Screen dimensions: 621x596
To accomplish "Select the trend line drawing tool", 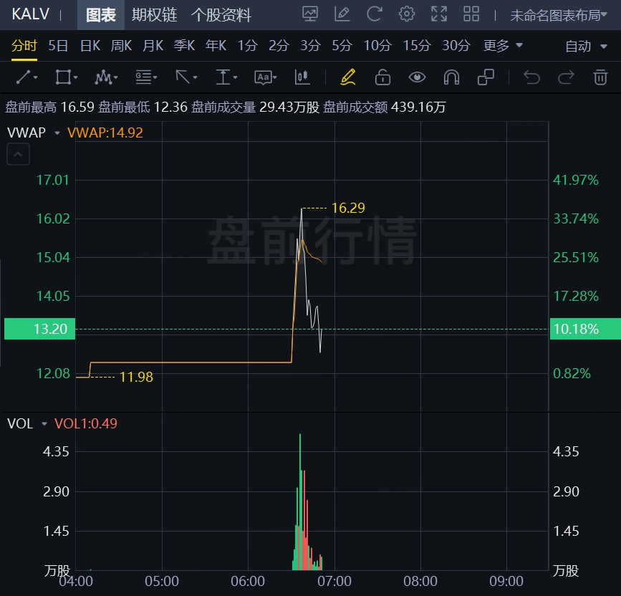I will [x=27, y=77].
